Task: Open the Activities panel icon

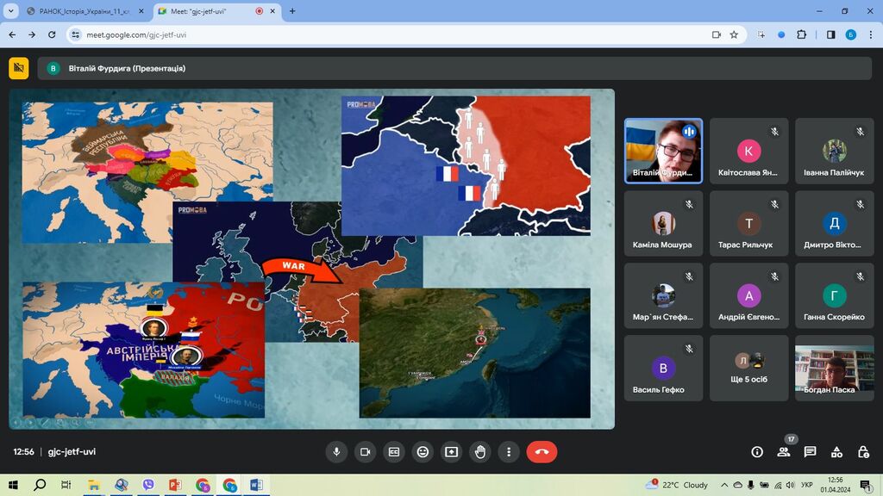Action: pos(836,452)
